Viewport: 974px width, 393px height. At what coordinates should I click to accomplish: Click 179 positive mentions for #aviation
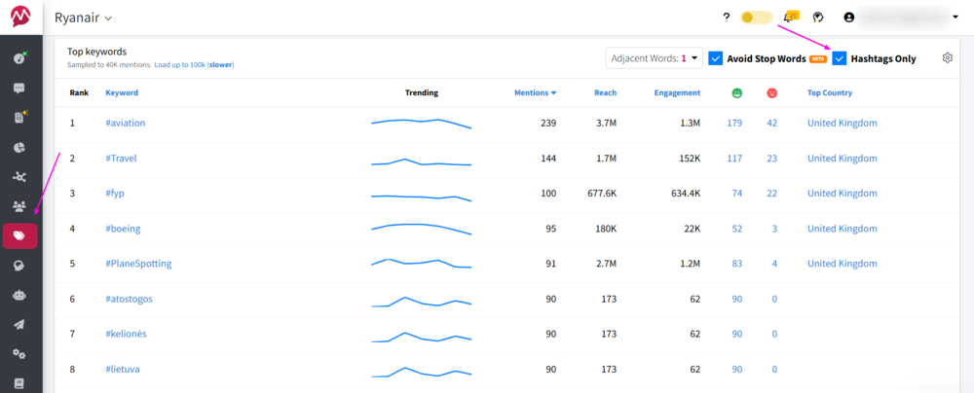point(734,123)
